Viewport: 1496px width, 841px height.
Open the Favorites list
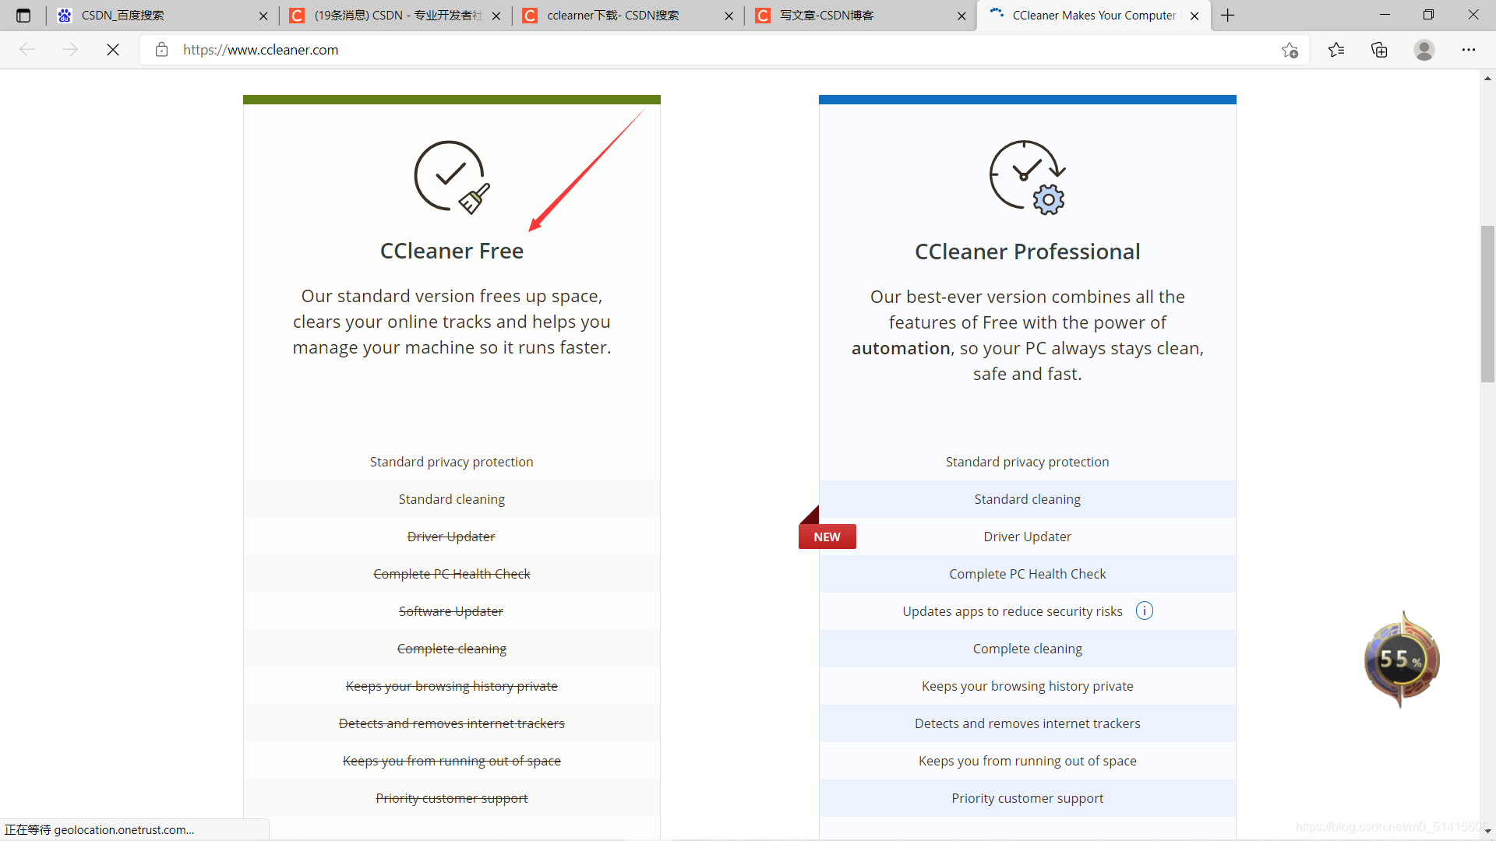[x=1336, y=50]
